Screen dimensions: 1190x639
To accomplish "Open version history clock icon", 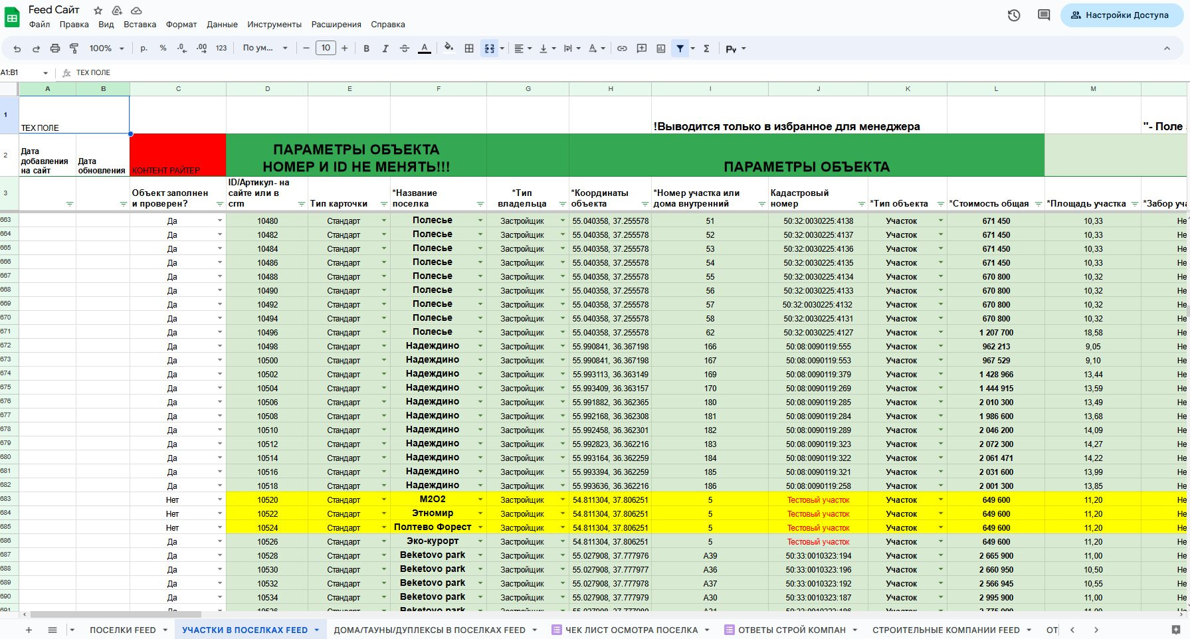I will click(x=1013, y=15).
